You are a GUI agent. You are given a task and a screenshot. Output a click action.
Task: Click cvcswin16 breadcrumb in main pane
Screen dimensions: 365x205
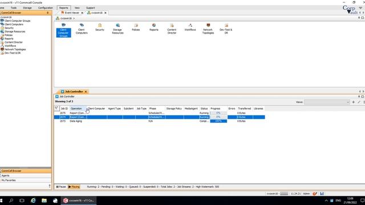click(66, 18)
